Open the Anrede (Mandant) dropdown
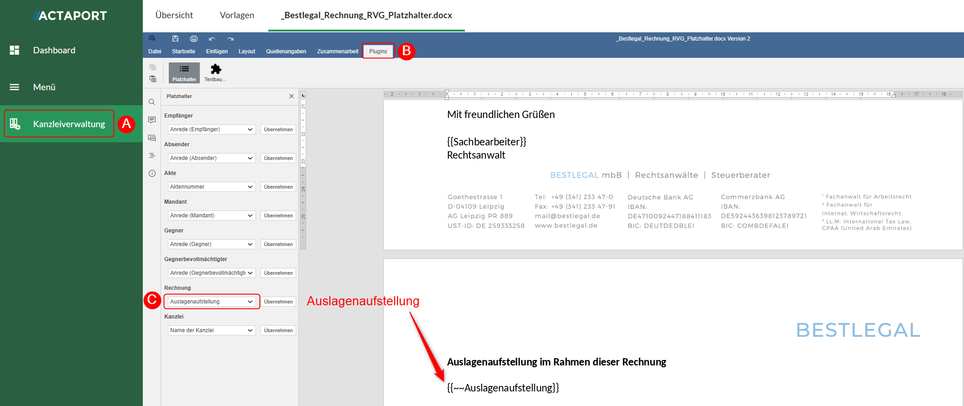The image size is (964, 406). (x=212, y=216)
